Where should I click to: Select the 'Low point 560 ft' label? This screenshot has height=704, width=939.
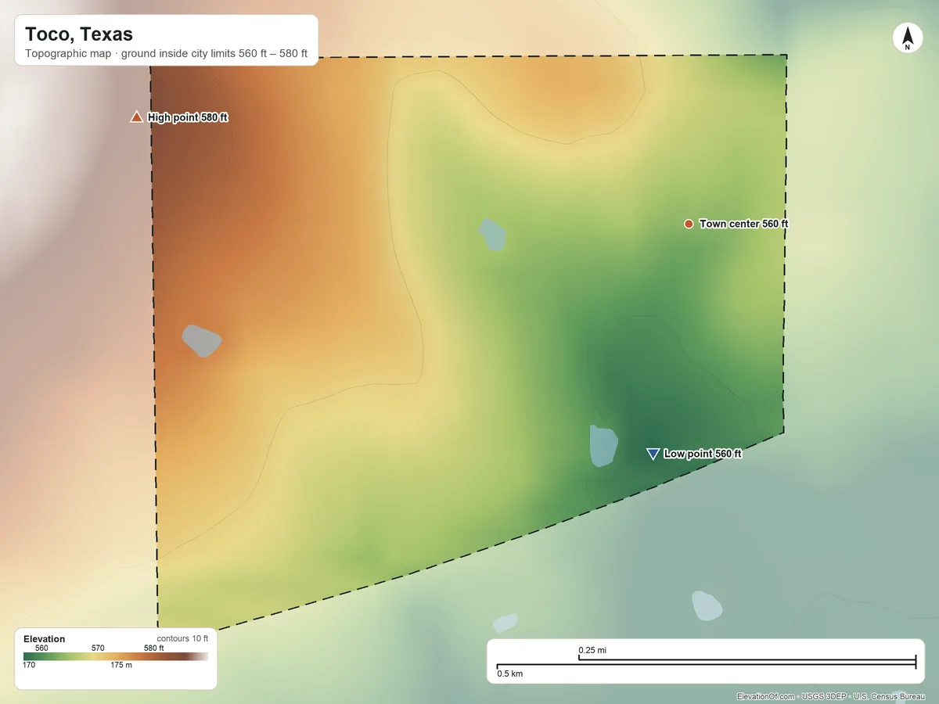tap(703, 454)
